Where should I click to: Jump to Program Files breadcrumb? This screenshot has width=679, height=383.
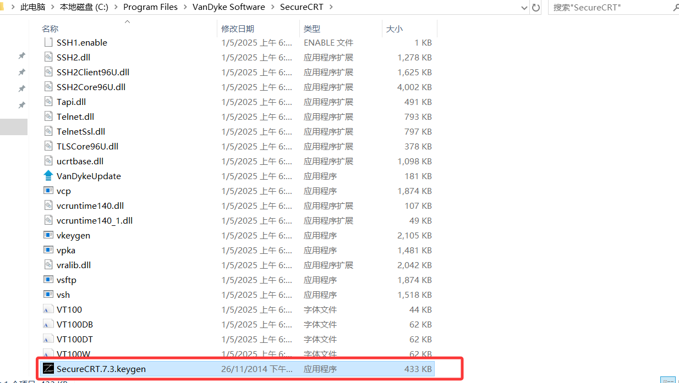151,7
